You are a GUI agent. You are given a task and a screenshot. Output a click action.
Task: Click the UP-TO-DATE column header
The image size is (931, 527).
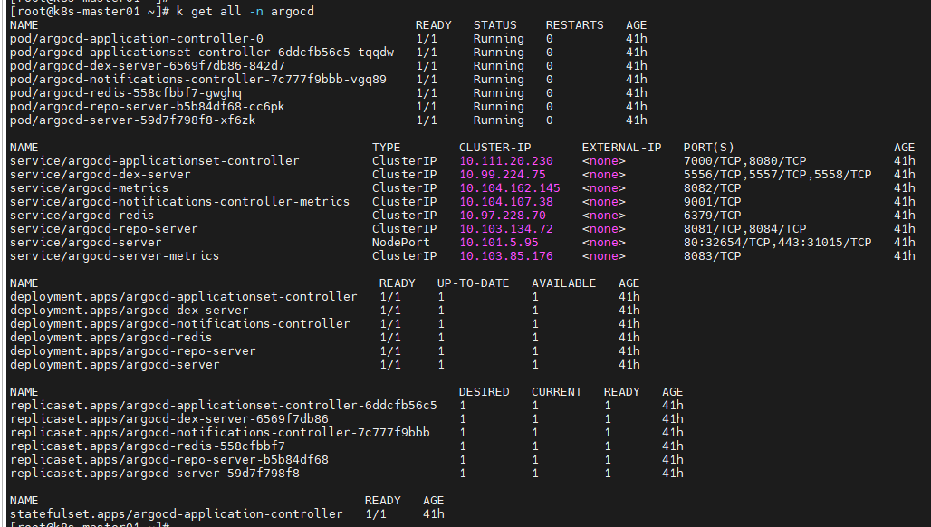(x=474, y=283)
